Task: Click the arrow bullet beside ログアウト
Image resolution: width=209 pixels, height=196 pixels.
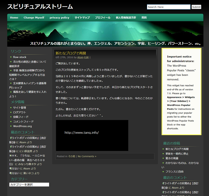Action: click(11, 112)
